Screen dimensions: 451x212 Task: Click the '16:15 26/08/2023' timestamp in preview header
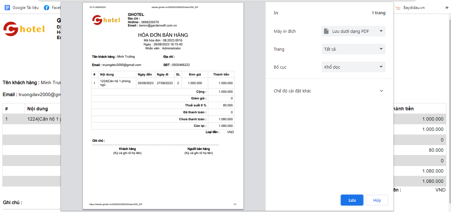pyautogui.click(x=97, y=7)
